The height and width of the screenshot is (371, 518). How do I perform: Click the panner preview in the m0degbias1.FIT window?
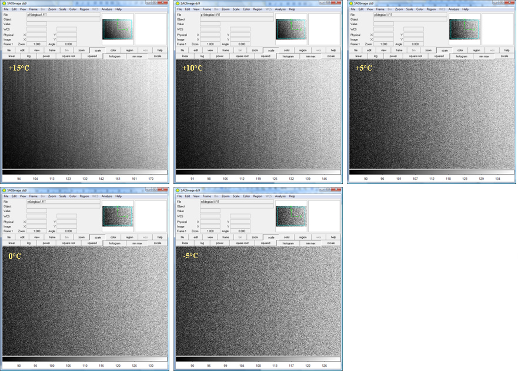tap(117, 216)
